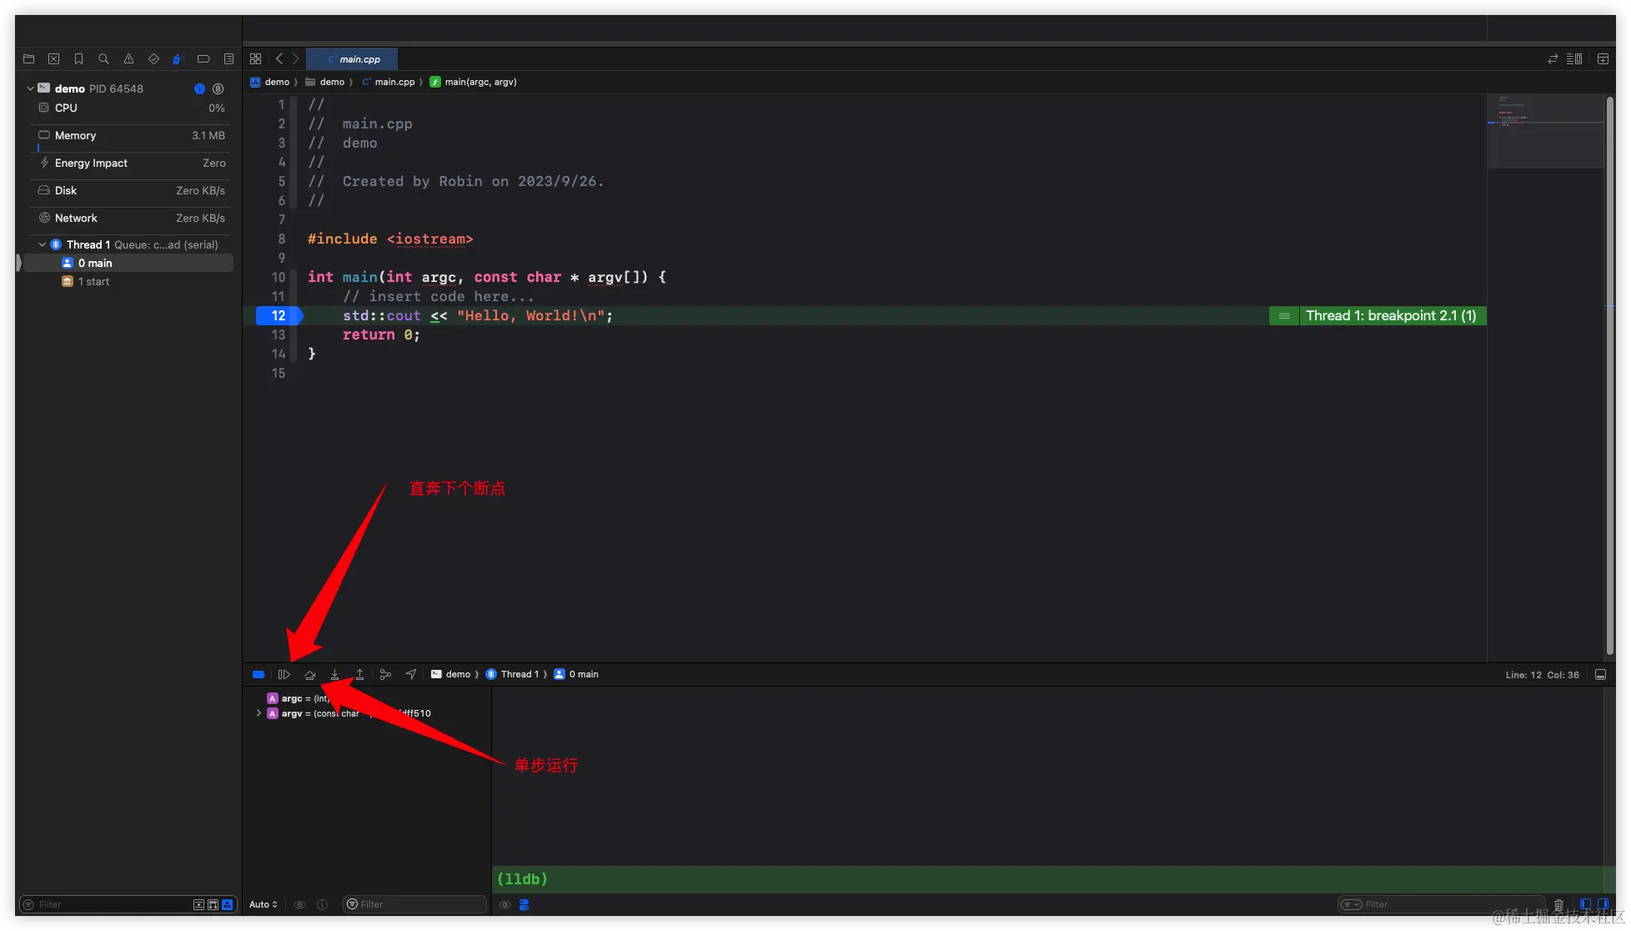Click the main.cpp breadcrumb in jump bar

(x=394, y=82)
